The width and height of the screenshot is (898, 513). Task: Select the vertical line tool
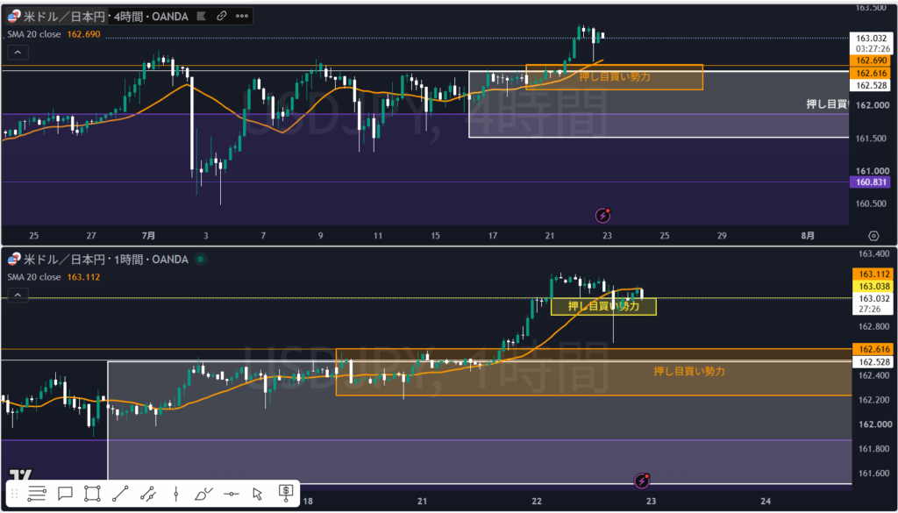175,493
